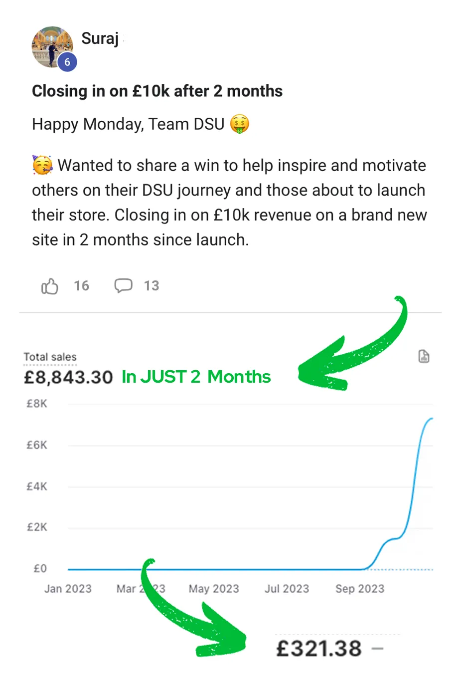Click the dash beside £321.38
Image resolution: width=461 pixels, height=700 pixels.
tap(378, 649)
